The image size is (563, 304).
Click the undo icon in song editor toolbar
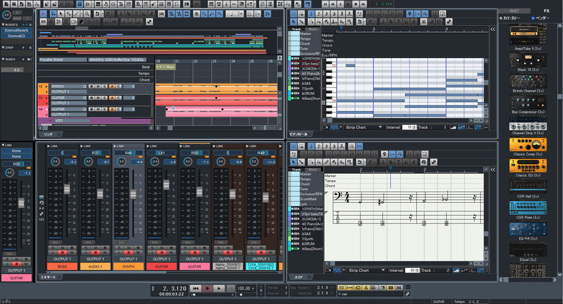[98, 14]
